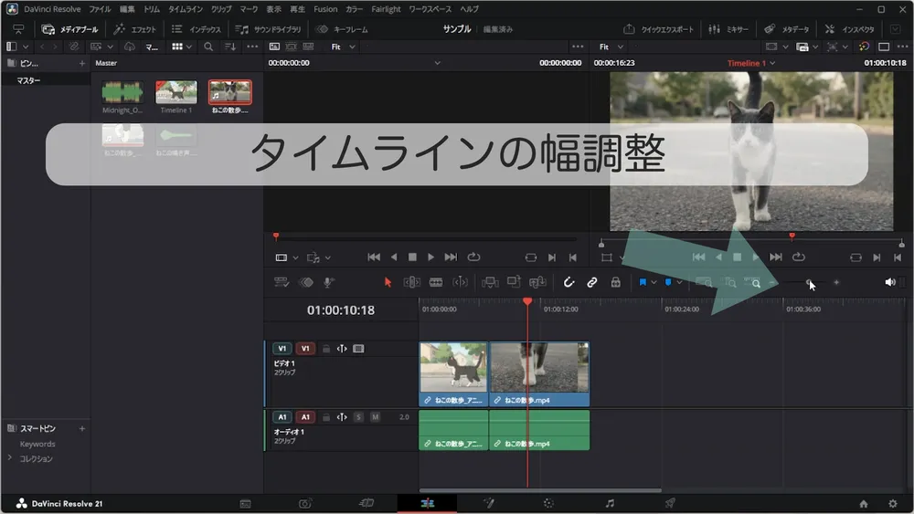Play the source viewer clip
Viewport: 914px width, 514px height.
point(430,257)
